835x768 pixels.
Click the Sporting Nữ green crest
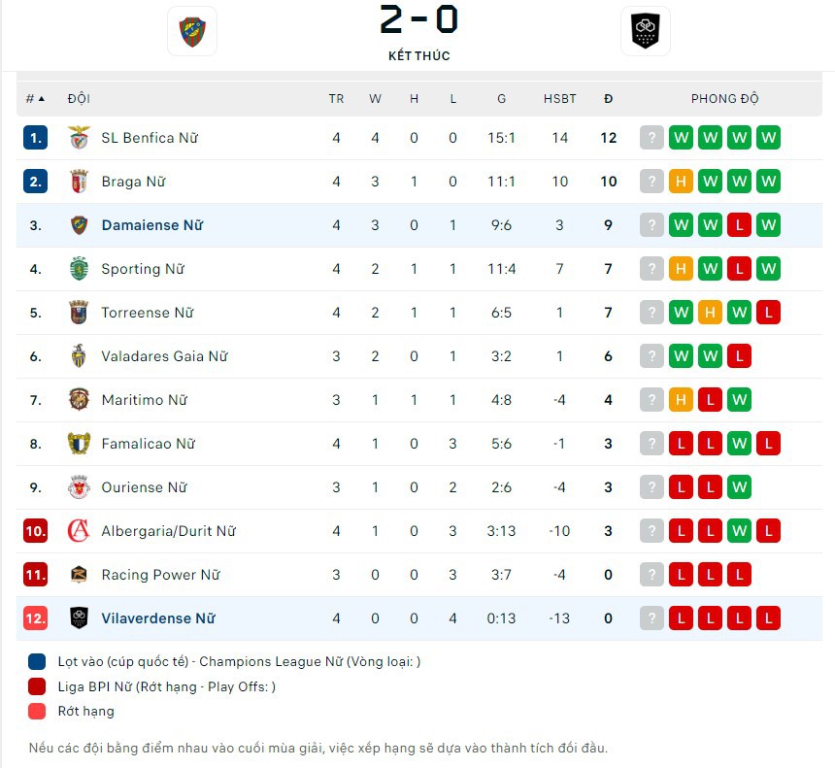[79, 269]
